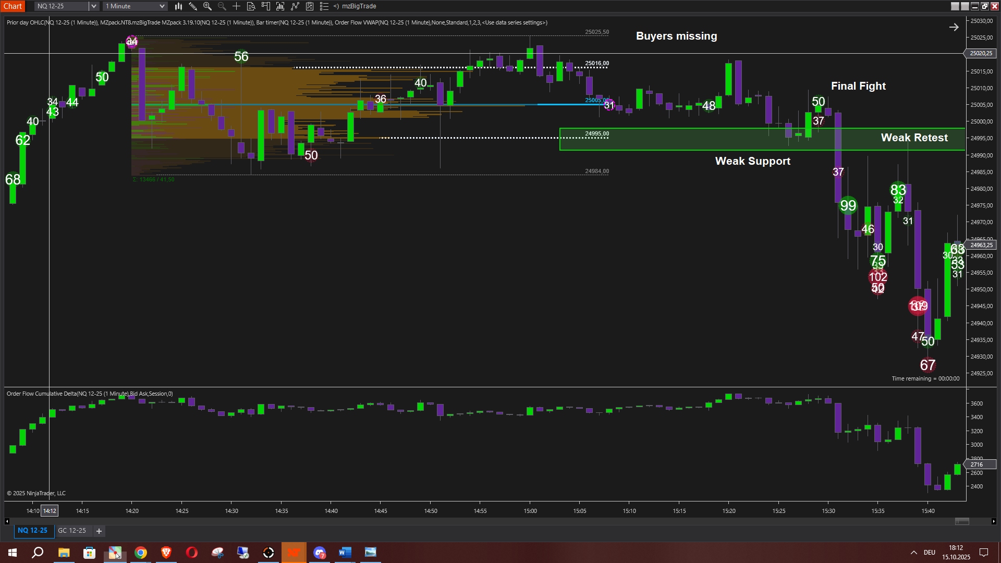Click the zoom in magnifier icon

coord(207,6)
